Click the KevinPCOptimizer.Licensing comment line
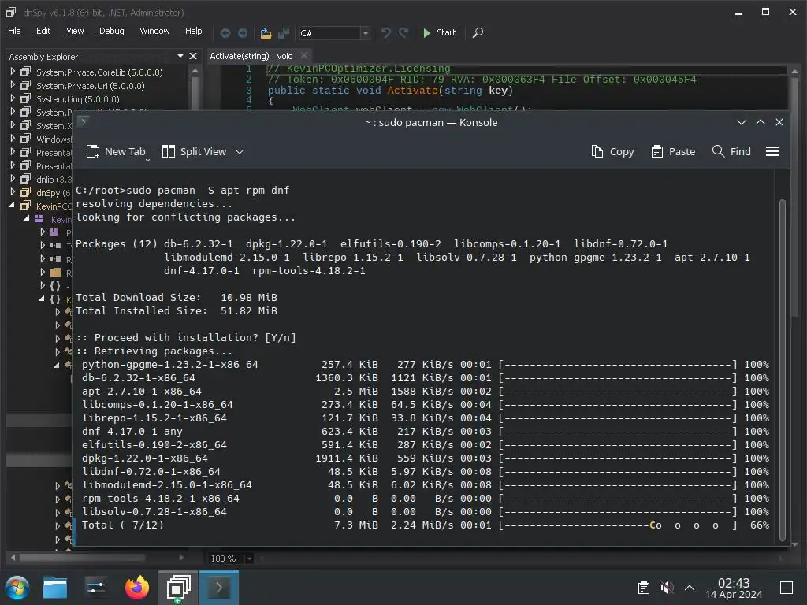The width and height of the screenshot is (807, 605). click(x=359, y=69)
